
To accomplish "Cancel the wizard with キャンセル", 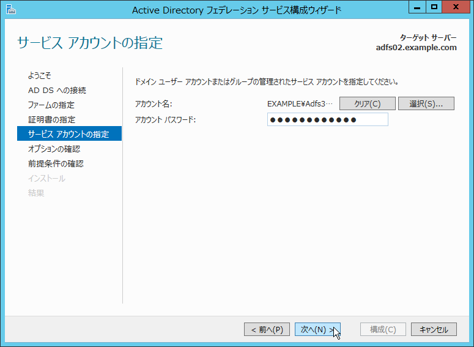I will tap(434, 329).
